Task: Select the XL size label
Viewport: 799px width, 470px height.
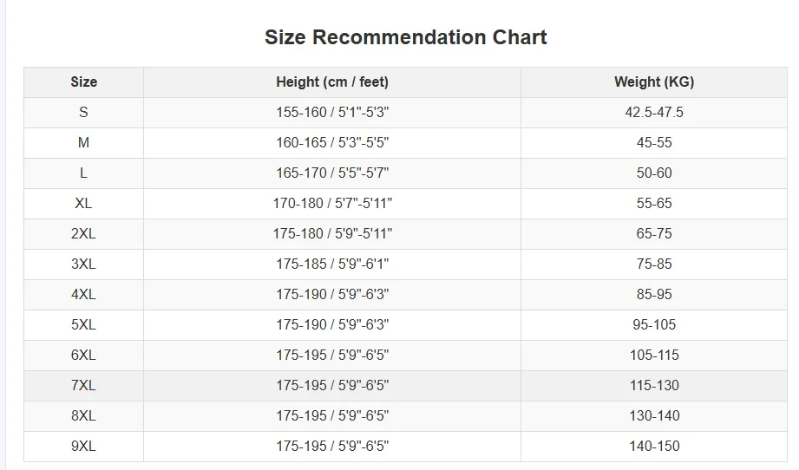Action: (x=83, y=204)
